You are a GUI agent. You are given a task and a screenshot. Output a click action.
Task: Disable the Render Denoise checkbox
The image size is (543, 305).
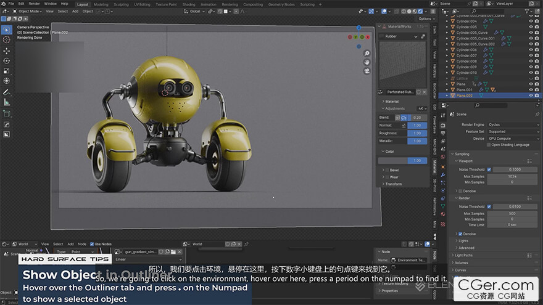(x=460, y=234)
